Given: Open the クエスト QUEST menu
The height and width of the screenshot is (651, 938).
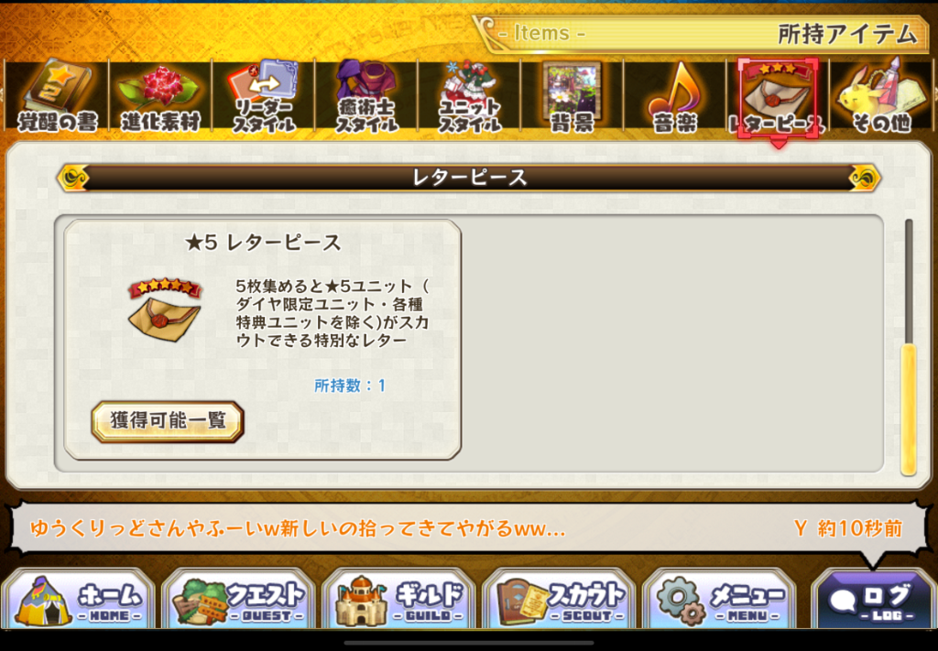Looking at the screenshot, I should [x=238, y=599].
